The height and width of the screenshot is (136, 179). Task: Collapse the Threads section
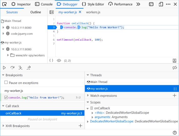(88, 75)
